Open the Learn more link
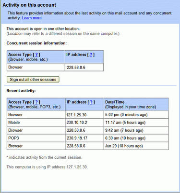The width and height of the screenshot is (180, 193). [x=32, y=18]
